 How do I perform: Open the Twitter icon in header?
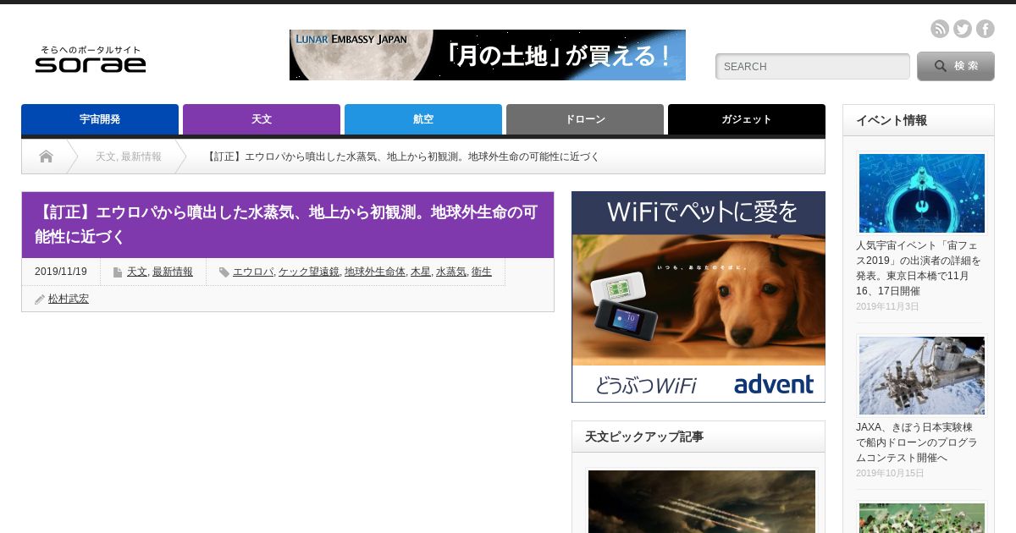coord(963,29)
